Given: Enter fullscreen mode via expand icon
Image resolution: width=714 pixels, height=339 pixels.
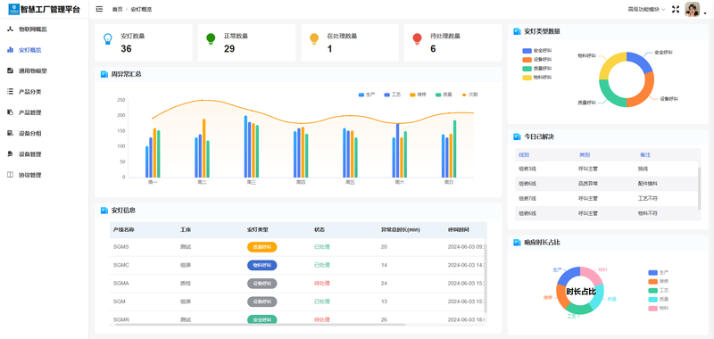Looking at the screenshot, I should pos(676,9).
